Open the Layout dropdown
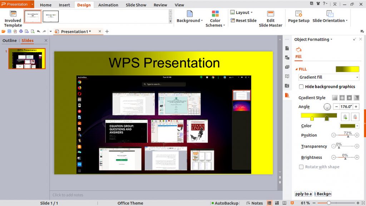The width and height of the screenshot is (366, 206). (241, 12)
